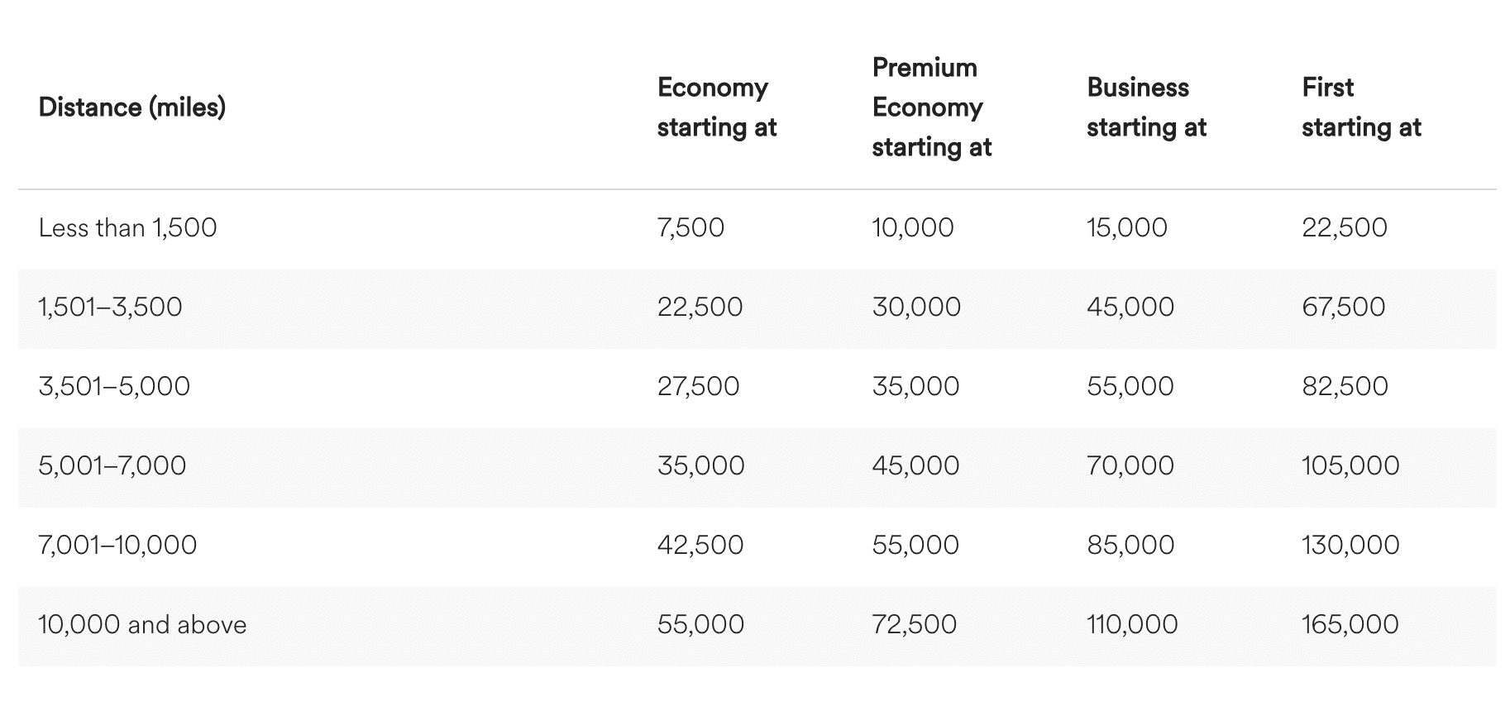Select the 165,000 First class value
This screenshot has width=1510, height=706.
[x=1350, y=625]
